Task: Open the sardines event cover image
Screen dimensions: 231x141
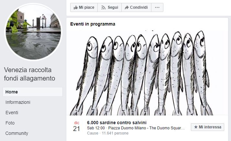Action: [x=147, y=73]
